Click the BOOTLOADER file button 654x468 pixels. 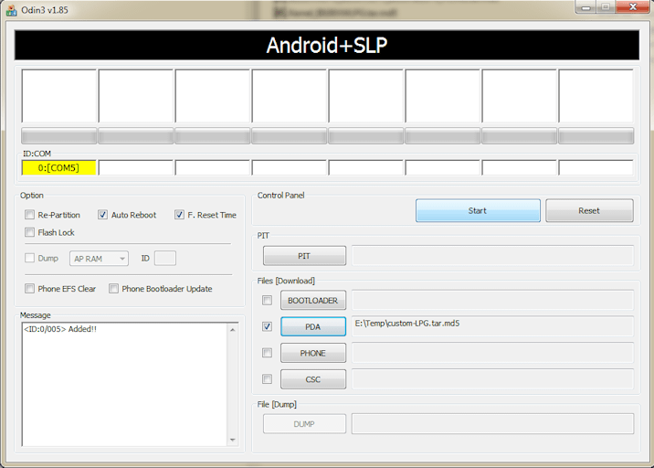coord(312,300)
